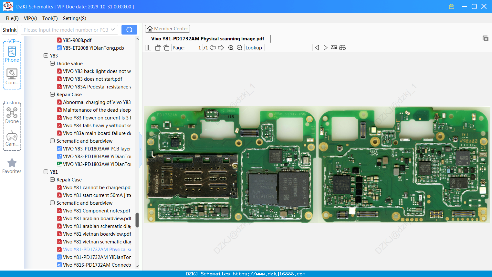
Task: Open VIVO Y83 back light does not work
Action: pos(94,71)
